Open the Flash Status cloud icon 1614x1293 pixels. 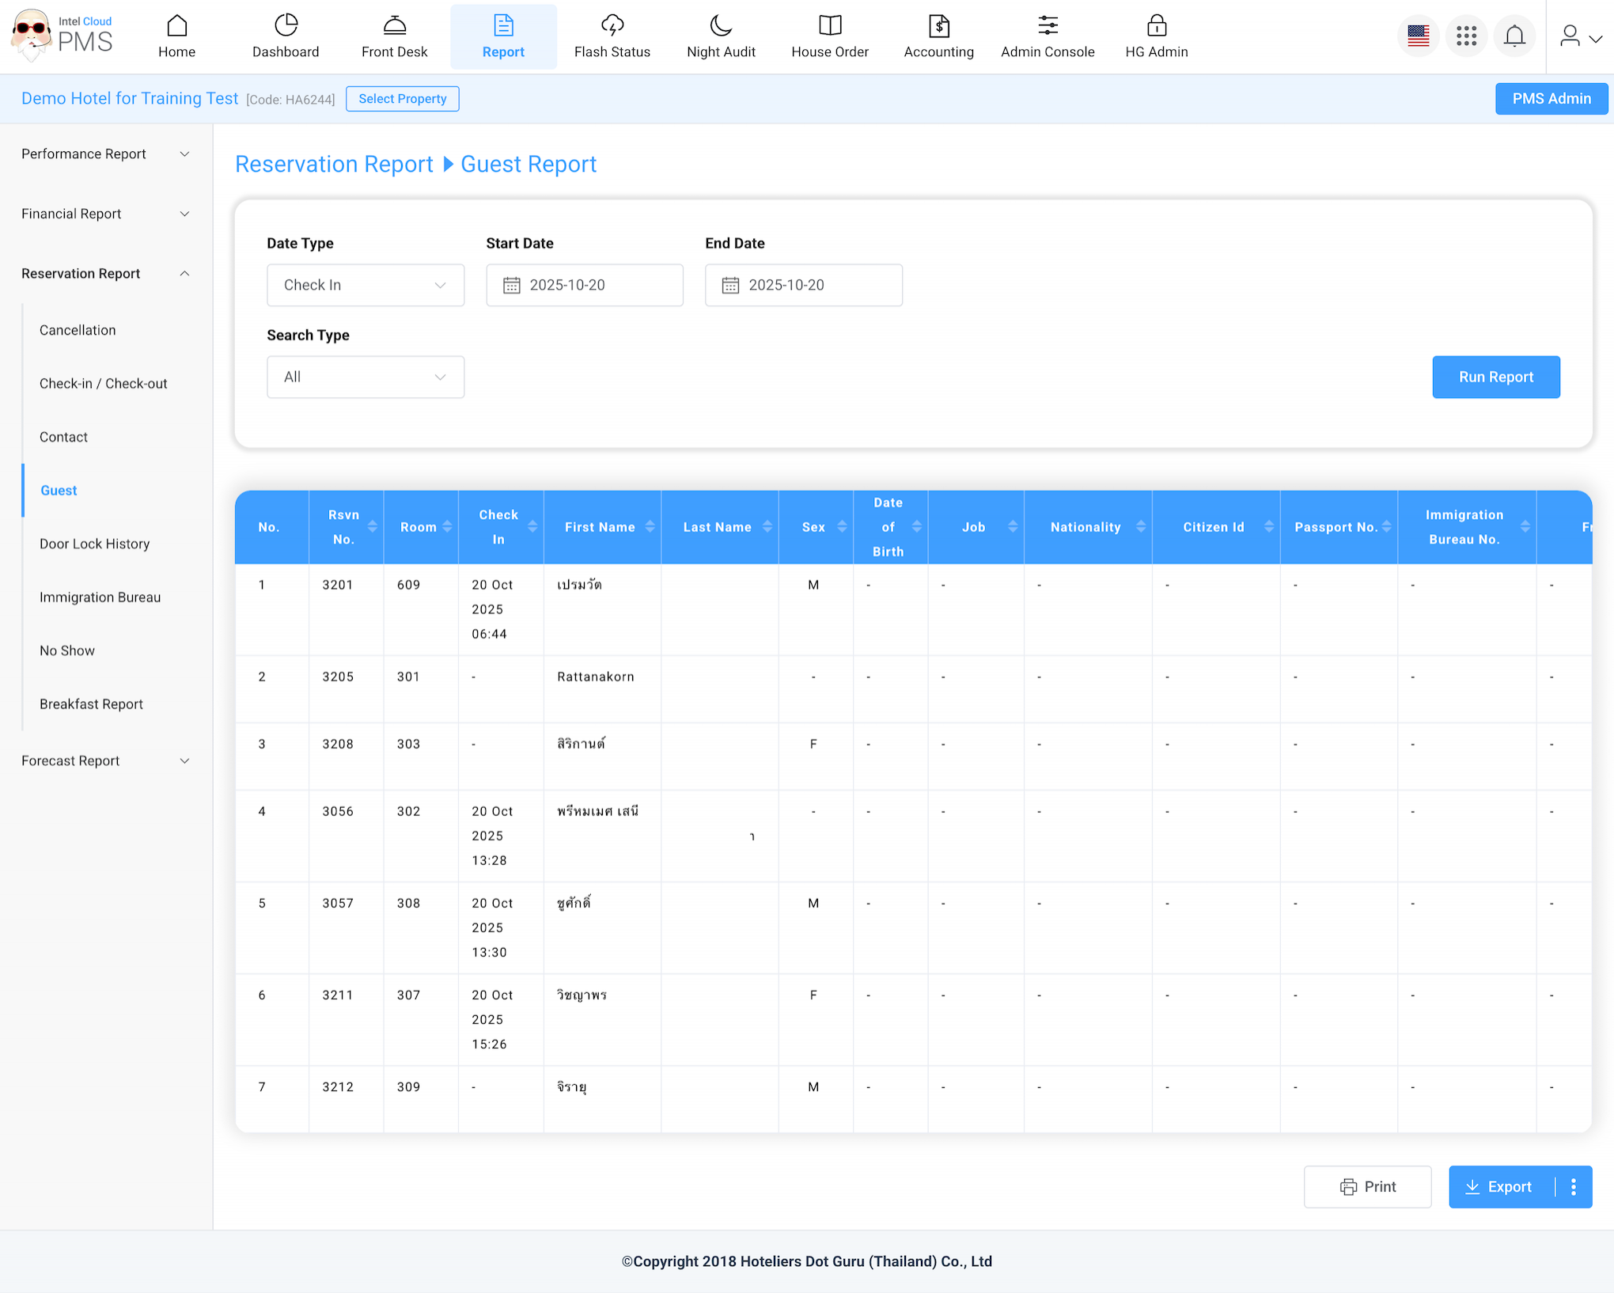[x=612, y=26]
